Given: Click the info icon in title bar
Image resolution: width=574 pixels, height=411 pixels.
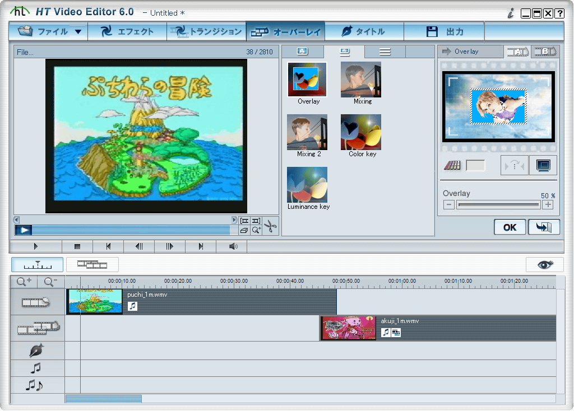Looking at the screenshot, I should (x=511, y=13).
